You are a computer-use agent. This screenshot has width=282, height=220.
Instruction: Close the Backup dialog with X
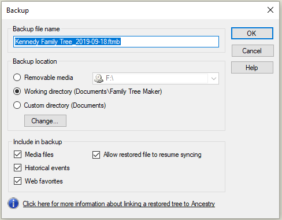[270, 10]
